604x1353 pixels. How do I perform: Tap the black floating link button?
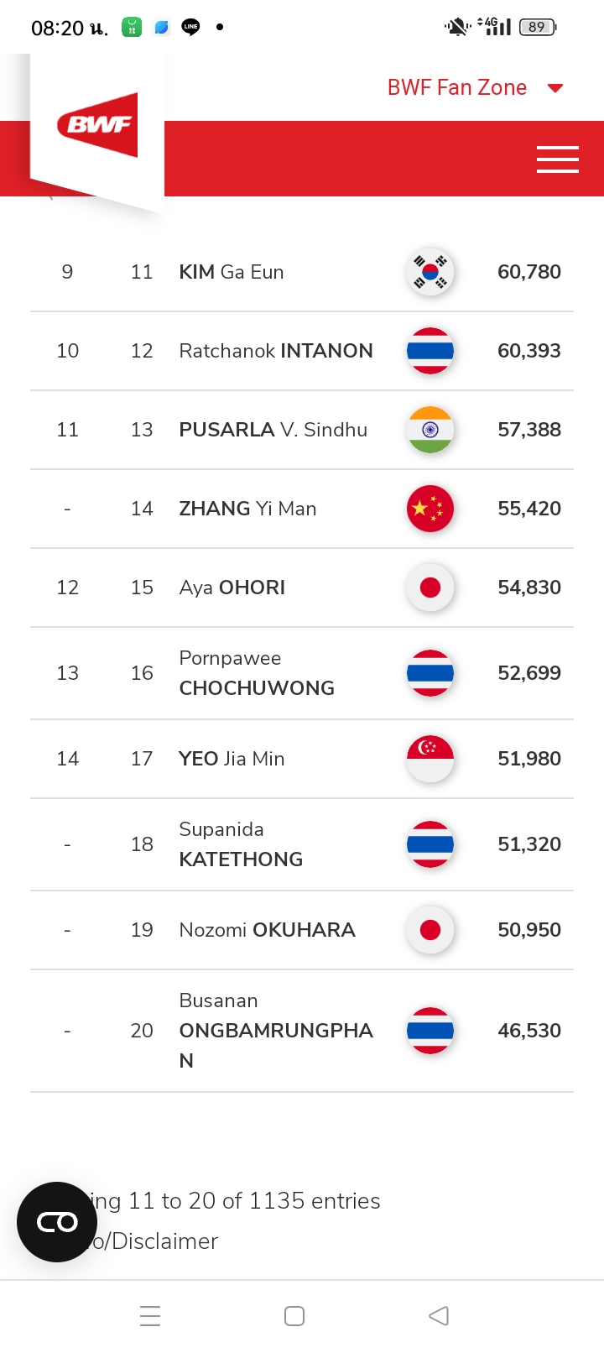tap(57, 1222)
